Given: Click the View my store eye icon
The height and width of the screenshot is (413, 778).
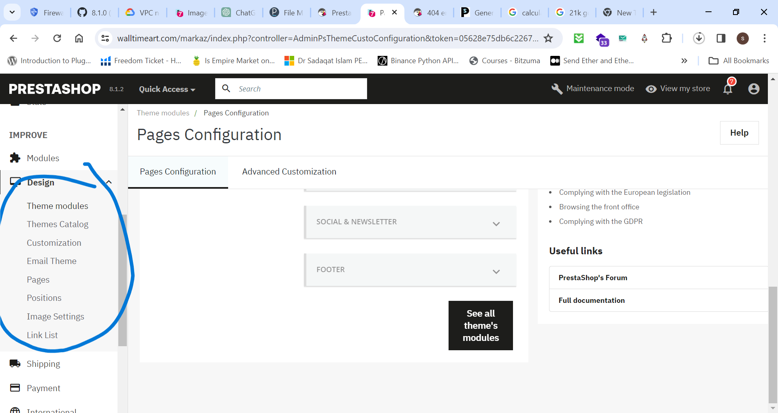Looking at the screenshot, I should coord(651,89).
